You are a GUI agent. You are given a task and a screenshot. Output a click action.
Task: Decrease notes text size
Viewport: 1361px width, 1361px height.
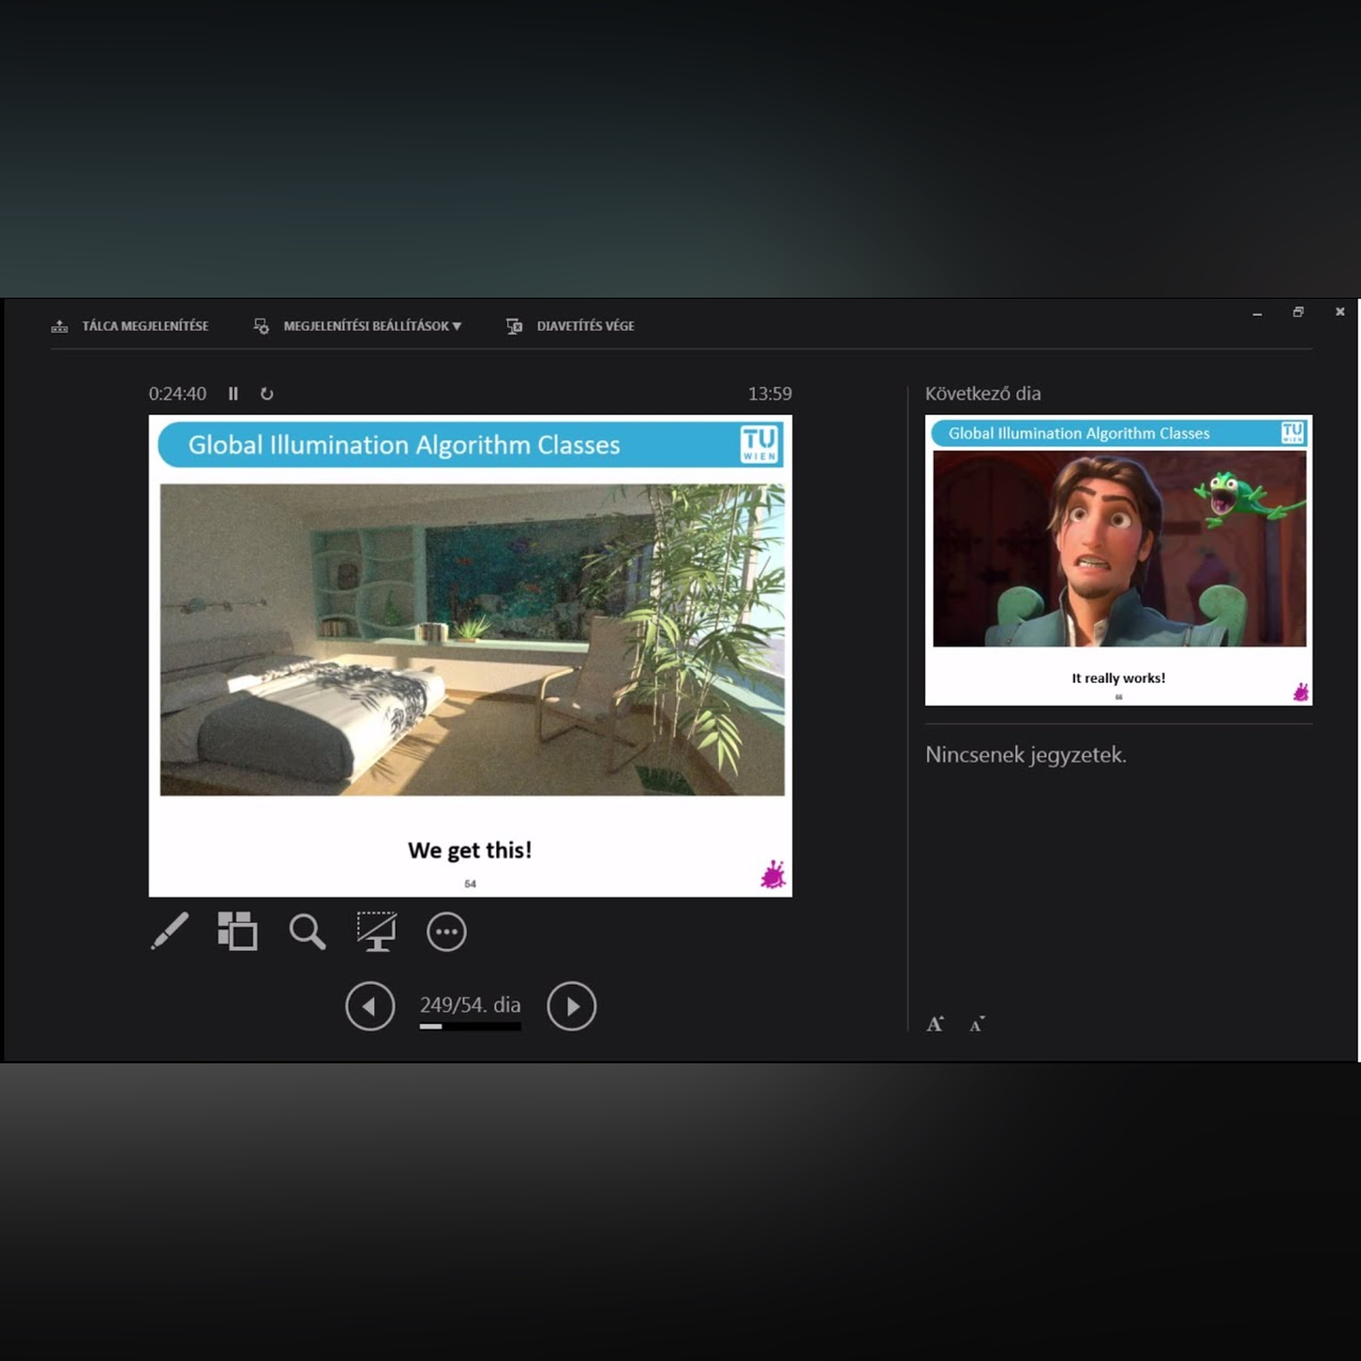[x=977, y=1024]
